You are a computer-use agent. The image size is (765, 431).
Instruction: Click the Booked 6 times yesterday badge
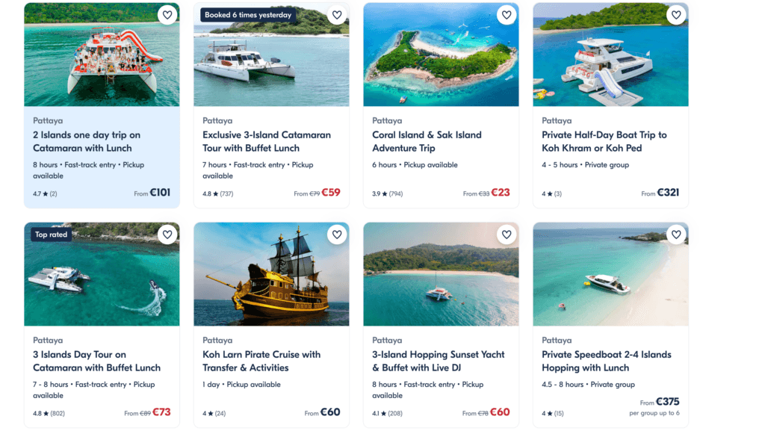click(248, 15)
